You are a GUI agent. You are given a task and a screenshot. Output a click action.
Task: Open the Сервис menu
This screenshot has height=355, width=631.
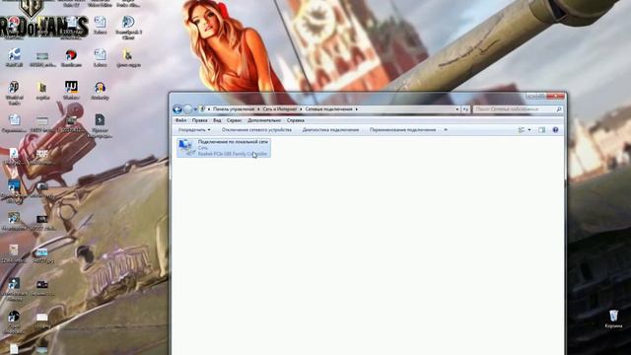tap(235, 120)
